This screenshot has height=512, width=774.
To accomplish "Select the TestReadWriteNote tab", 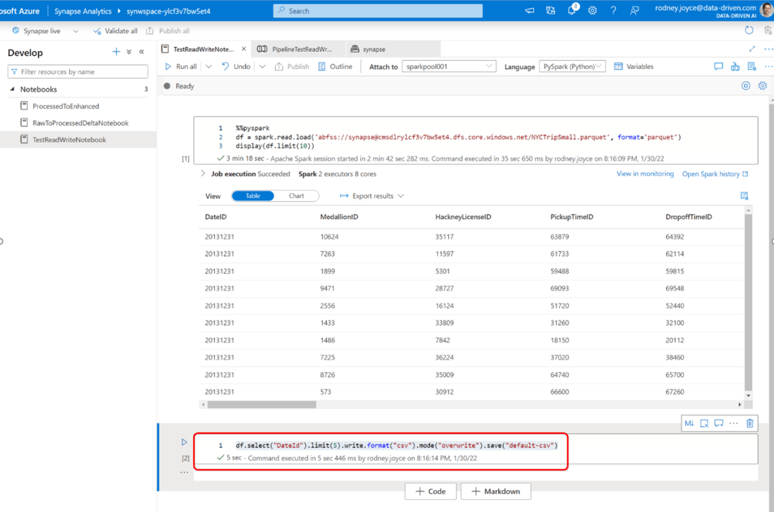I will tap(203, 49).
